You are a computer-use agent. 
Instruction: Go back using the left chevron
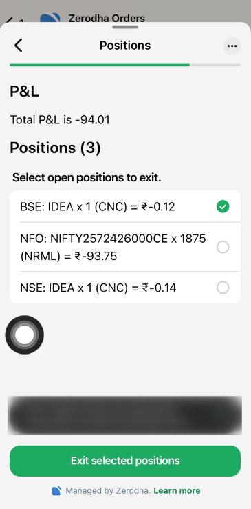click(x=19, y=46)
